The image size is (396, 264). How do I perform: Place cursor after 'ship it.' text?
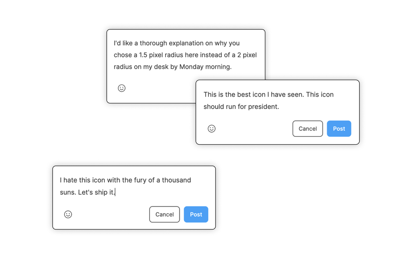pos(115,192)
